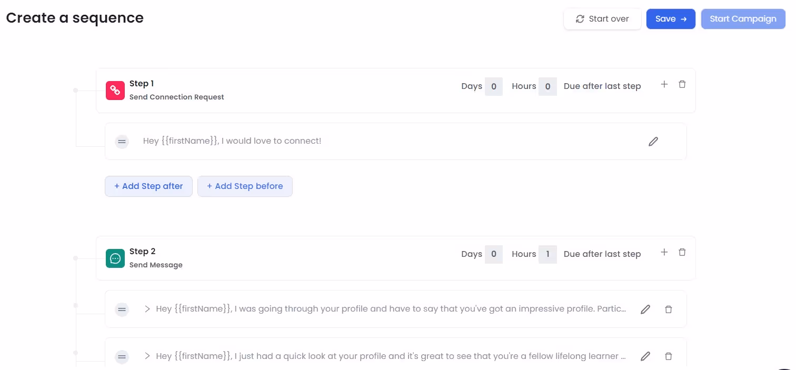
Task: Click the refresh icon inside Start over
Action: pos(580,18)
